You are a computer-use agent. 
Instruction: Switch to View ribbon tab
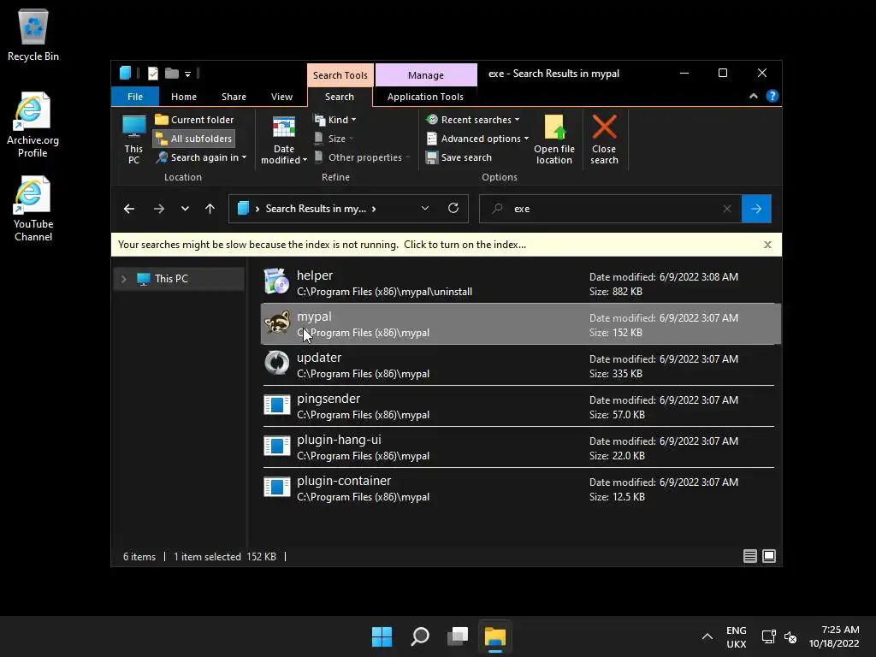point(281,97)
